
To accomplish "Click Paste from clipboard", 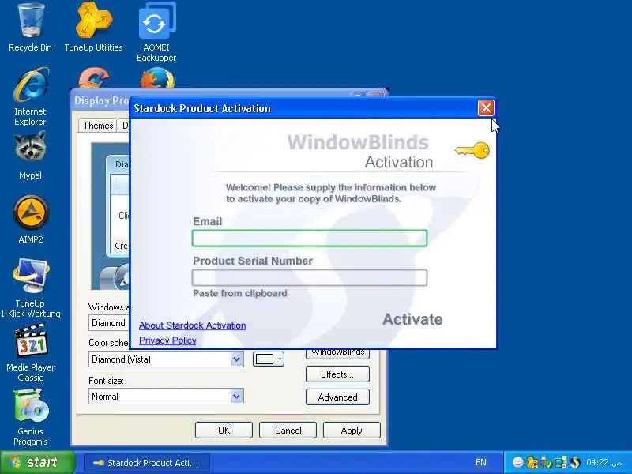I will coord(240,293).
